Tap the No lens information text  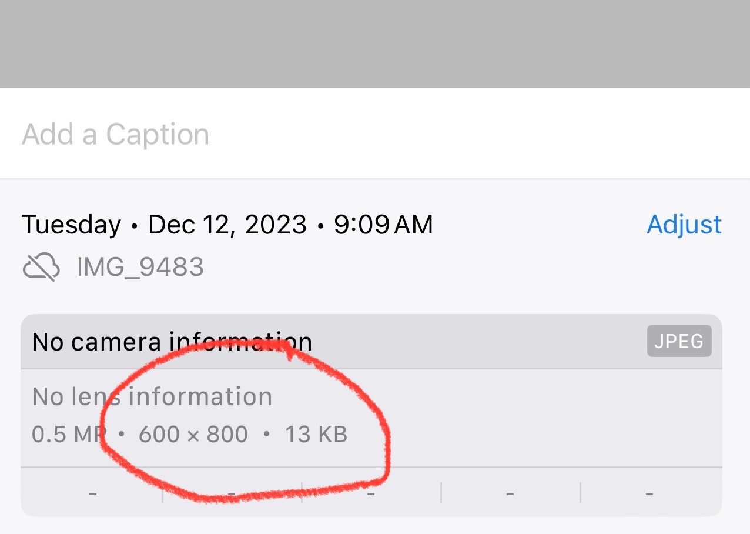(152, 397)
